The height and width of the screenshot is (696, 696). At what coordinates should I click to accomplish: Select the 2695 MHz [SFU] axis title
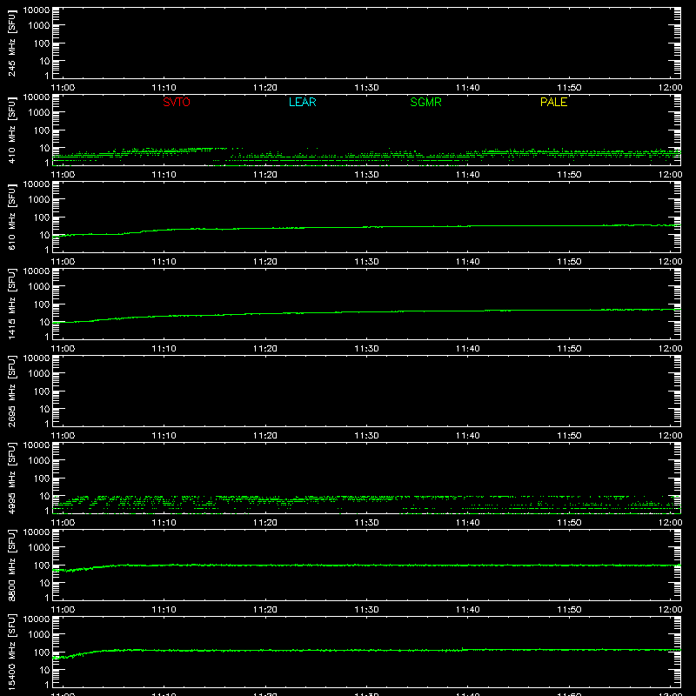tap(11, 391)
